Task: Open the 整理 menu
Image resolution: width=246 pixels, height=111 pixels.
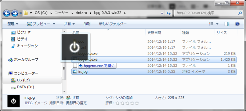Action: [x=13, y=24]
